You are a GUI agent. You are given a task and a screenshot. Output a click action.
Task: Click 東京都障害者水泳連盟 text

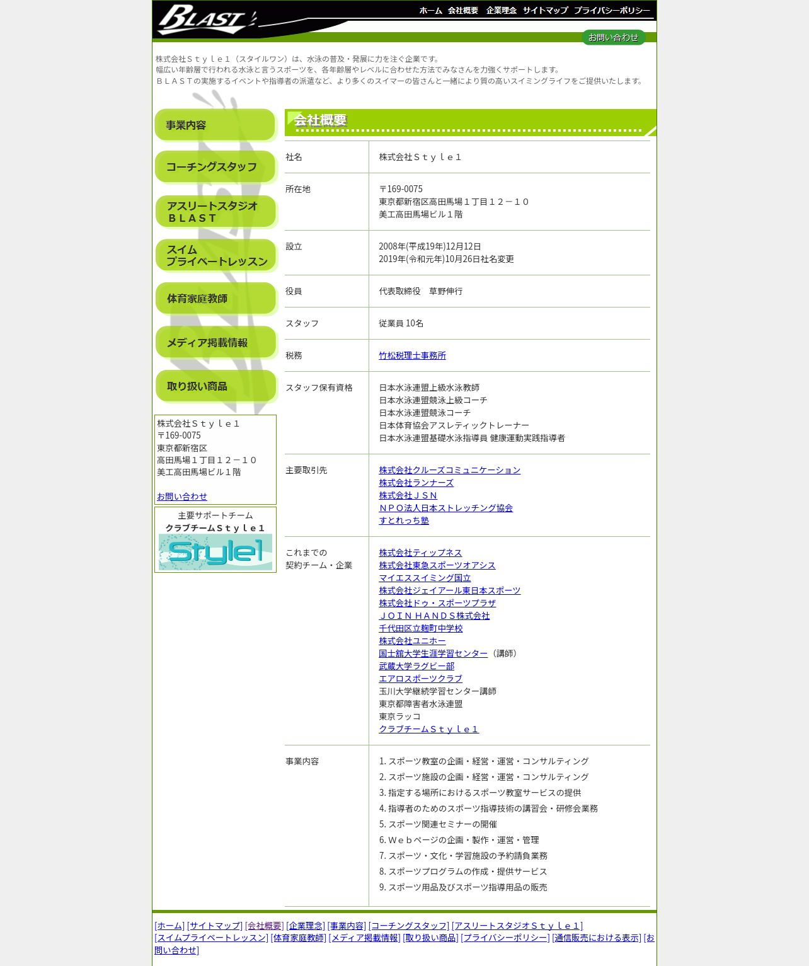click(x=420, y=704)
